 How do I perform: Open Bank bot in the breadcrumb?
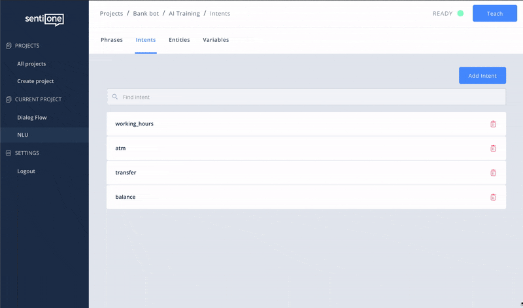point(146,13)
